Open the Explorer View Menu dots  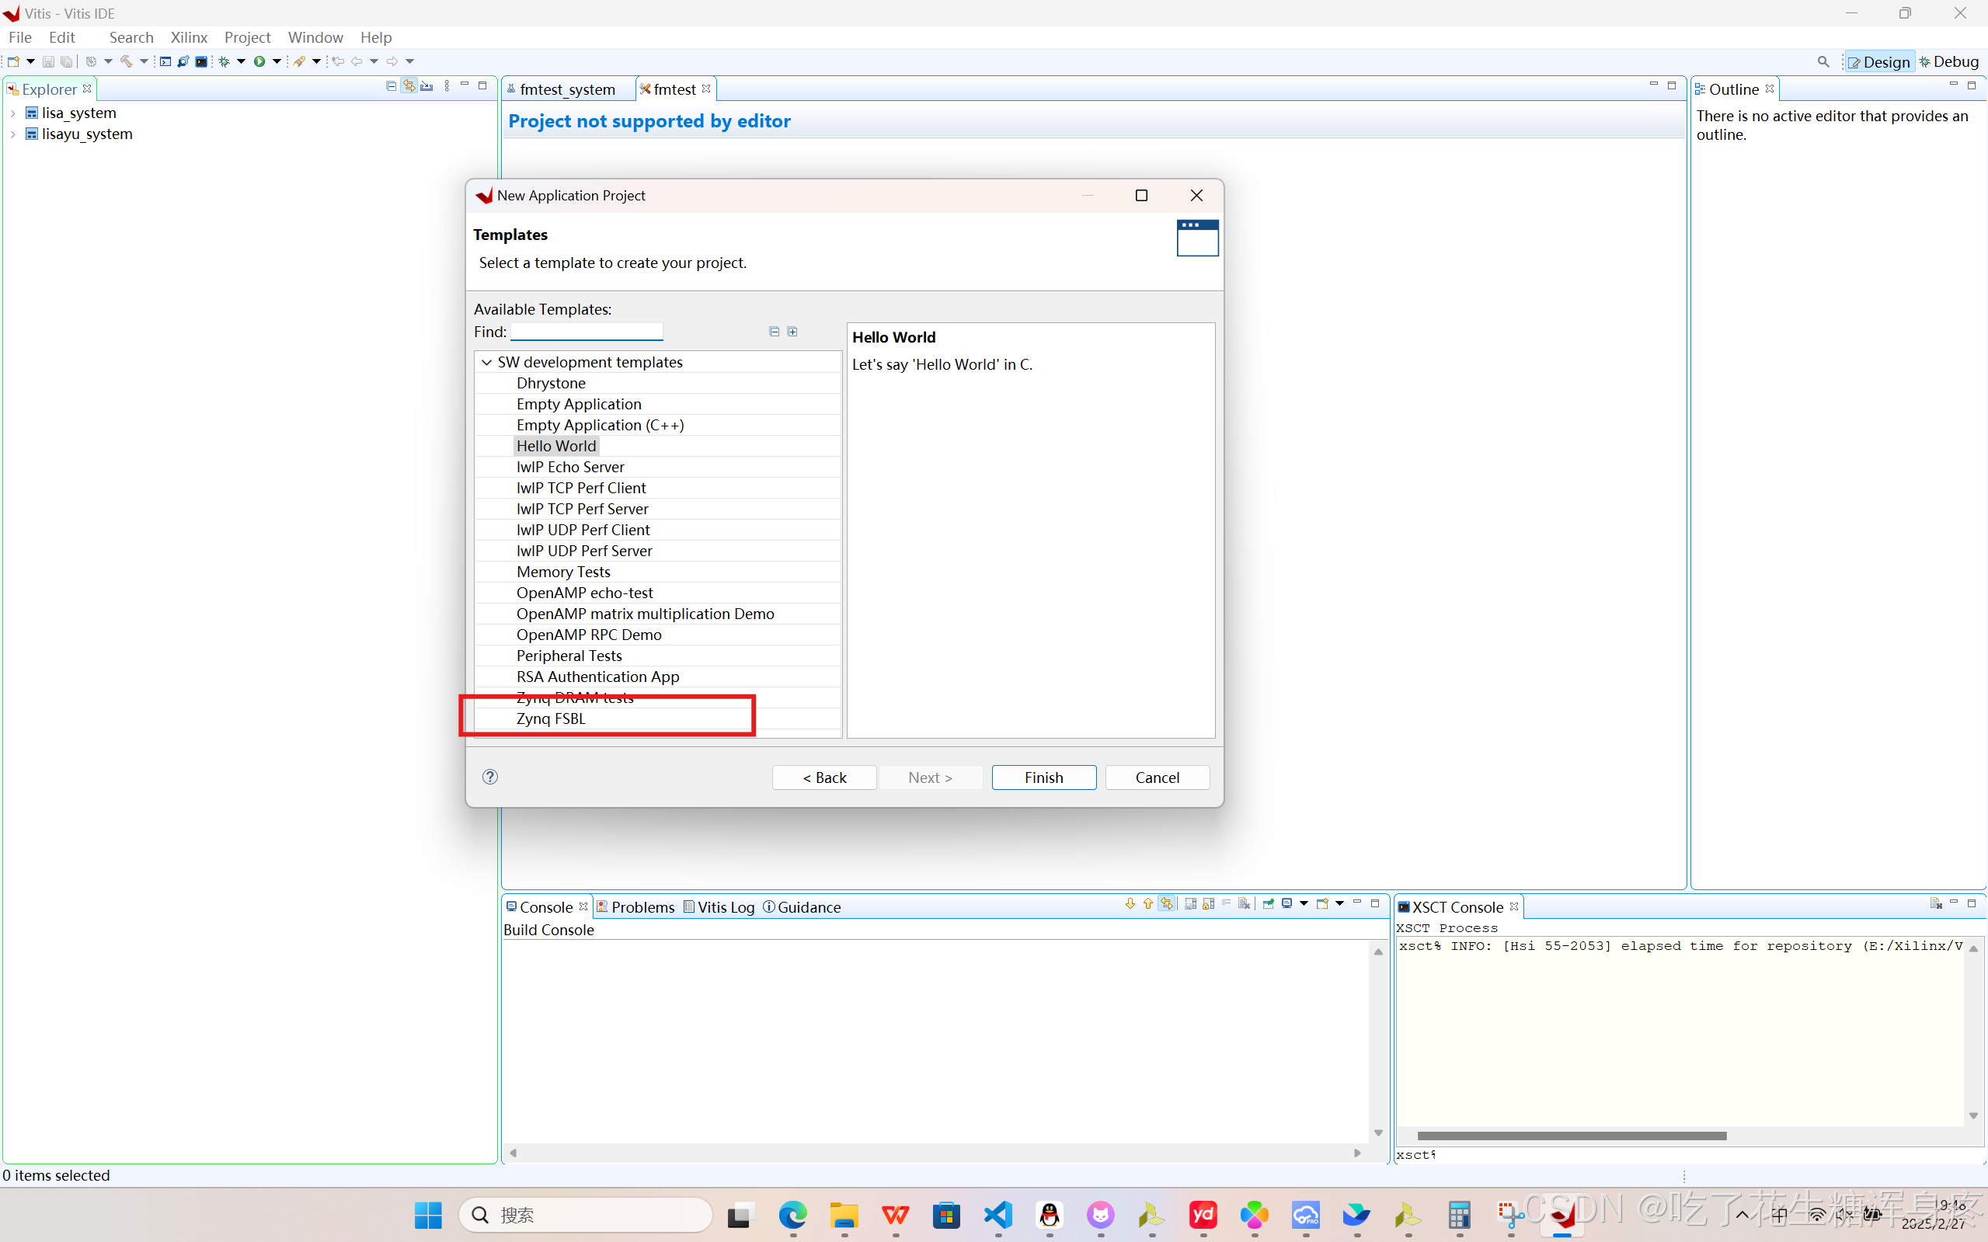[447, 85]
